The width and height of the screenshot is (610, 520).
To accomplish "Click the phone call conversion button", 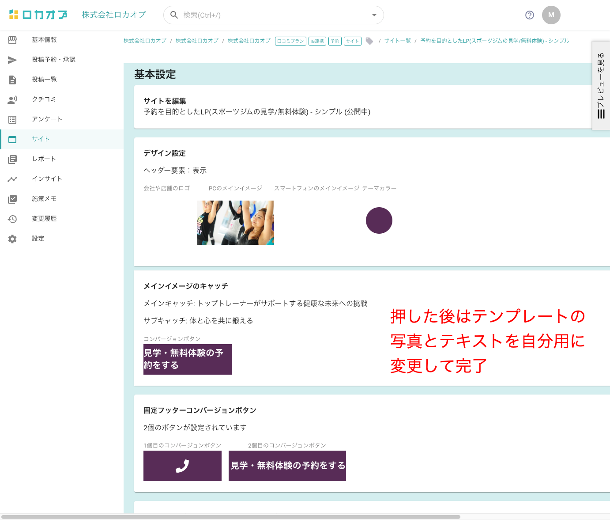I will (x=182, y=466).
